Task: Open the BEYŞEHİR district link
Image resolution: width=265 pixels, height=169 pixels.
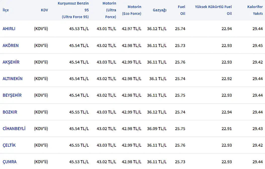Action: click(12, 95)
